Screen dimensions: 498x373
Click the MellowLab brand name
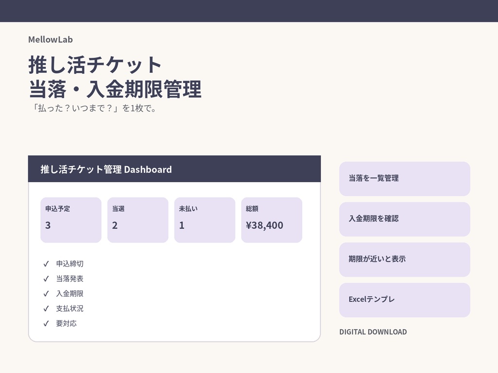51,40
